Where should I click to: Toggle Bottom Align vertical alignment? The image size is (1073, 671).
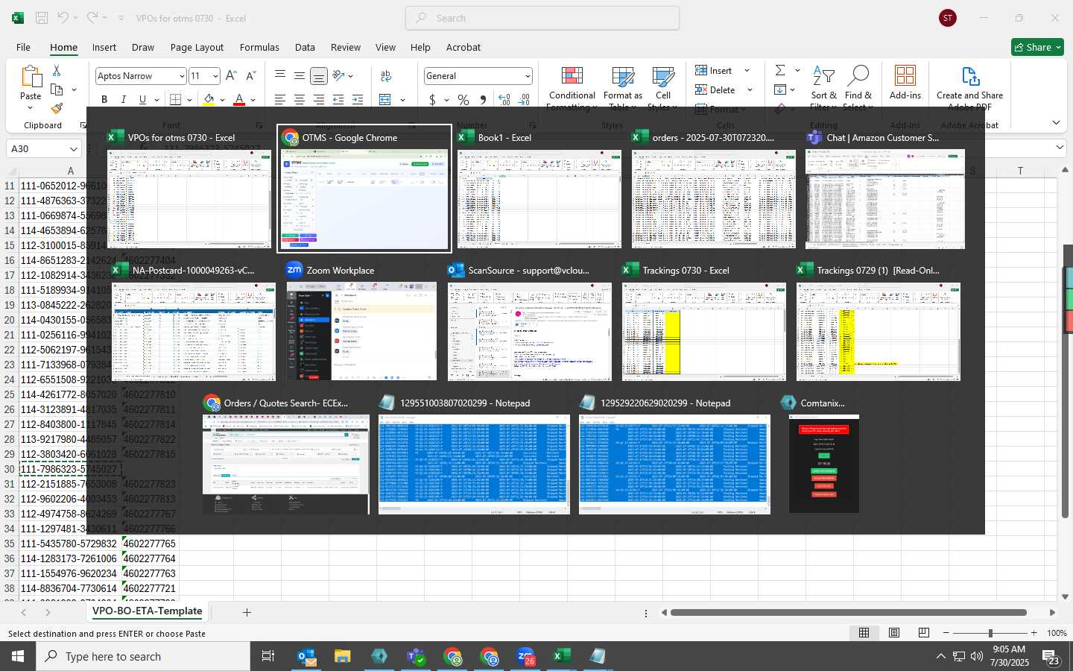(x=318, y=76)
